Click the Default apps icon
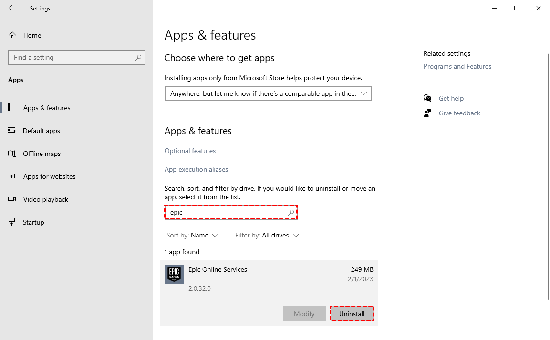550x340 pixels. click(x=12, y=131)
